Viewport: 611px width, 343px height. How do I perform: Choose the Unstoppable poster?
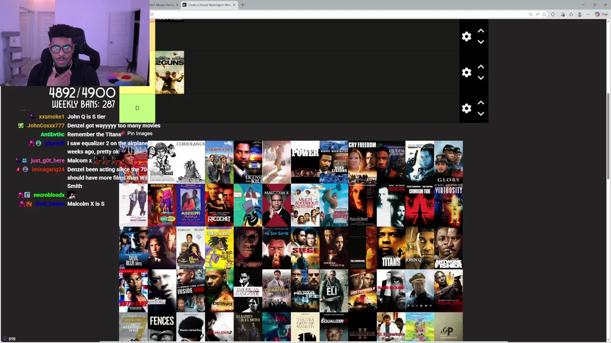(362, 291)
